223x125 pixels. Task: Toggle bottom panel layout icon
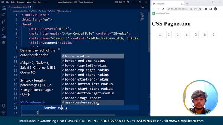point(120,2)
